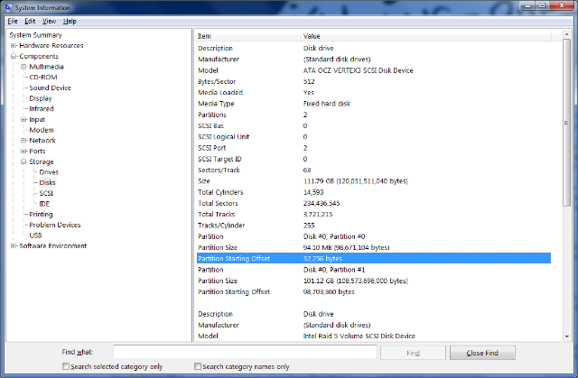Enable Search category names only checkbox
The width and height of the screenshot is (578, 378).
coord(198,366)
